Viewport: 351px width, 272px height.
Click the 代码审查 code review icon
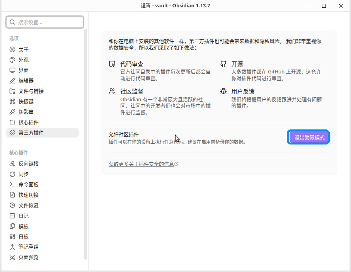point(112,64)
